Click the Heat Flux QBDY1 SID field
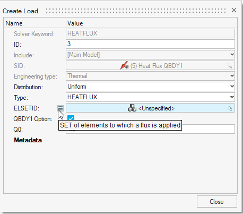The image size is (243, 214). coord(150,65)
